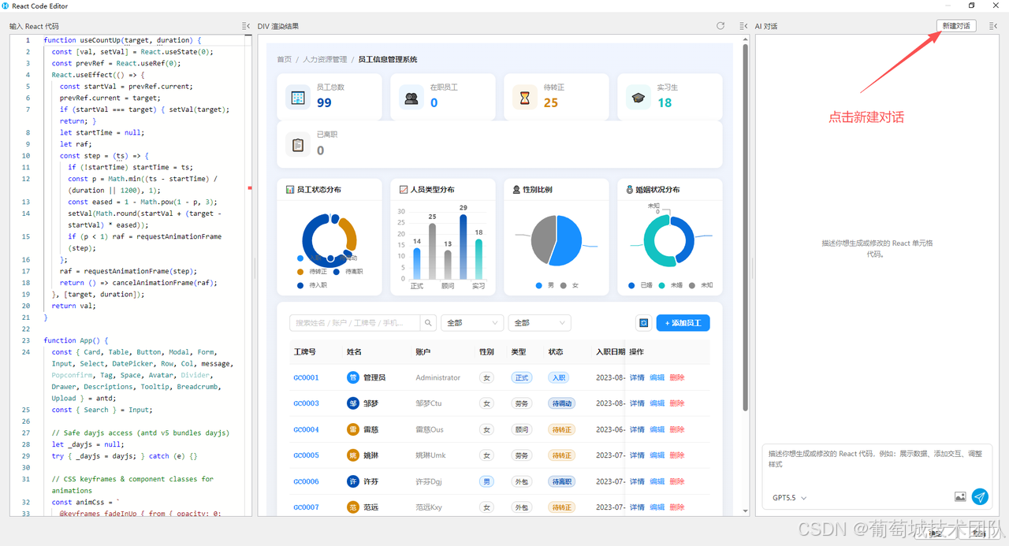Toggle the 已婚 legend item
Screen dimensions: 1009x546
click(x=640, y=285)
